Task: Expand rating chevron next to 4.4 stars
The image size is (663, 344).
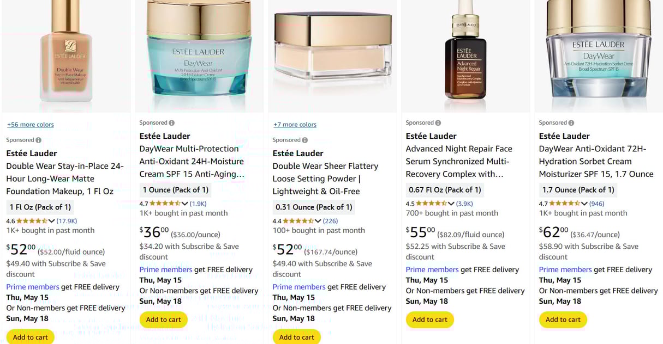Action: [318, 221]
